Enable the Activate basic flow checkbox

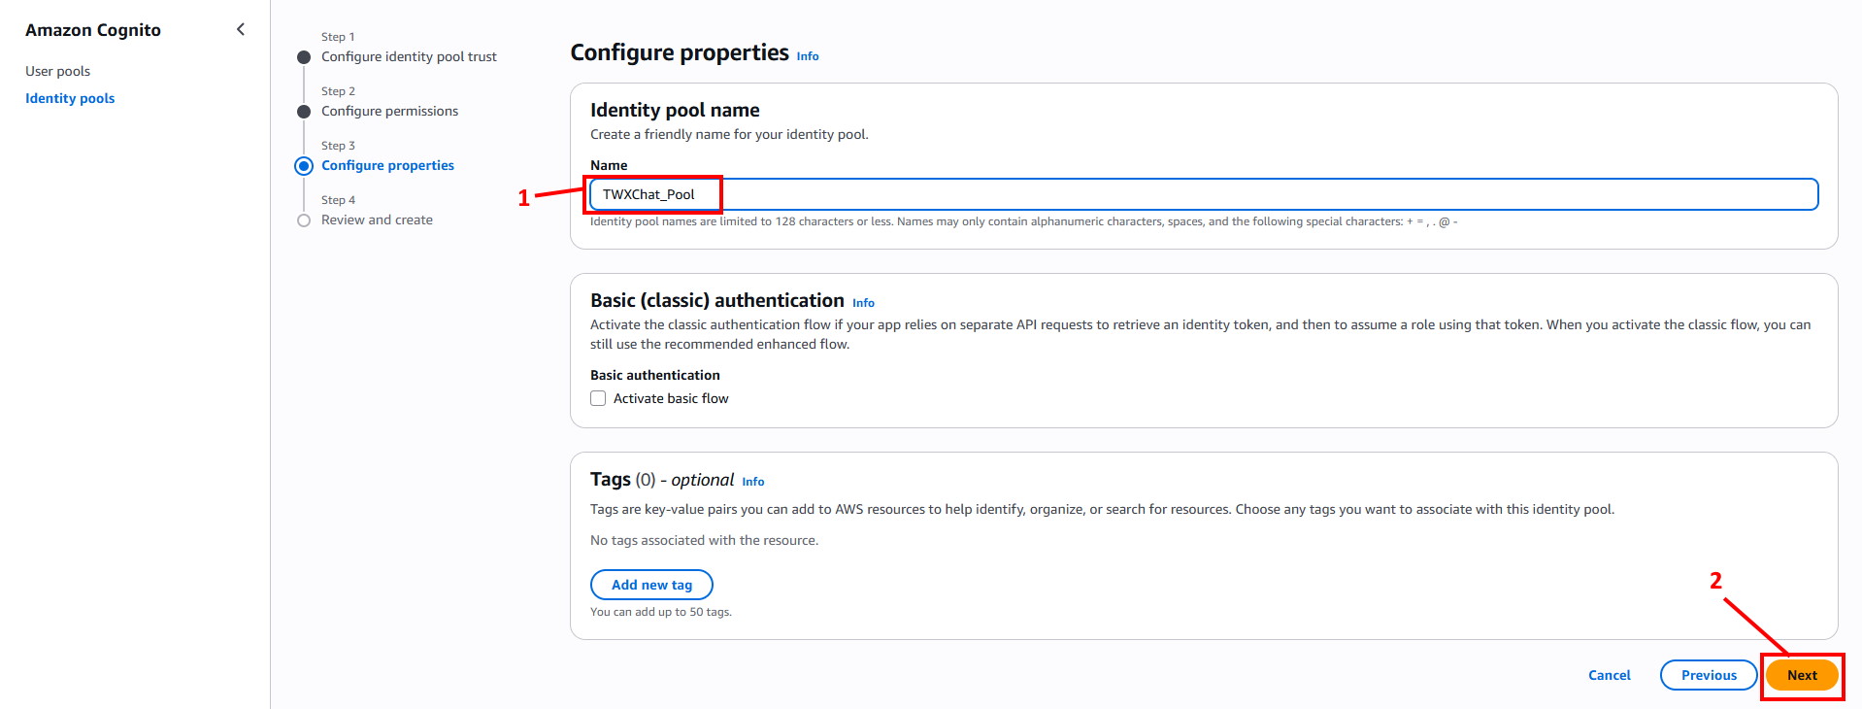(598, 398)
